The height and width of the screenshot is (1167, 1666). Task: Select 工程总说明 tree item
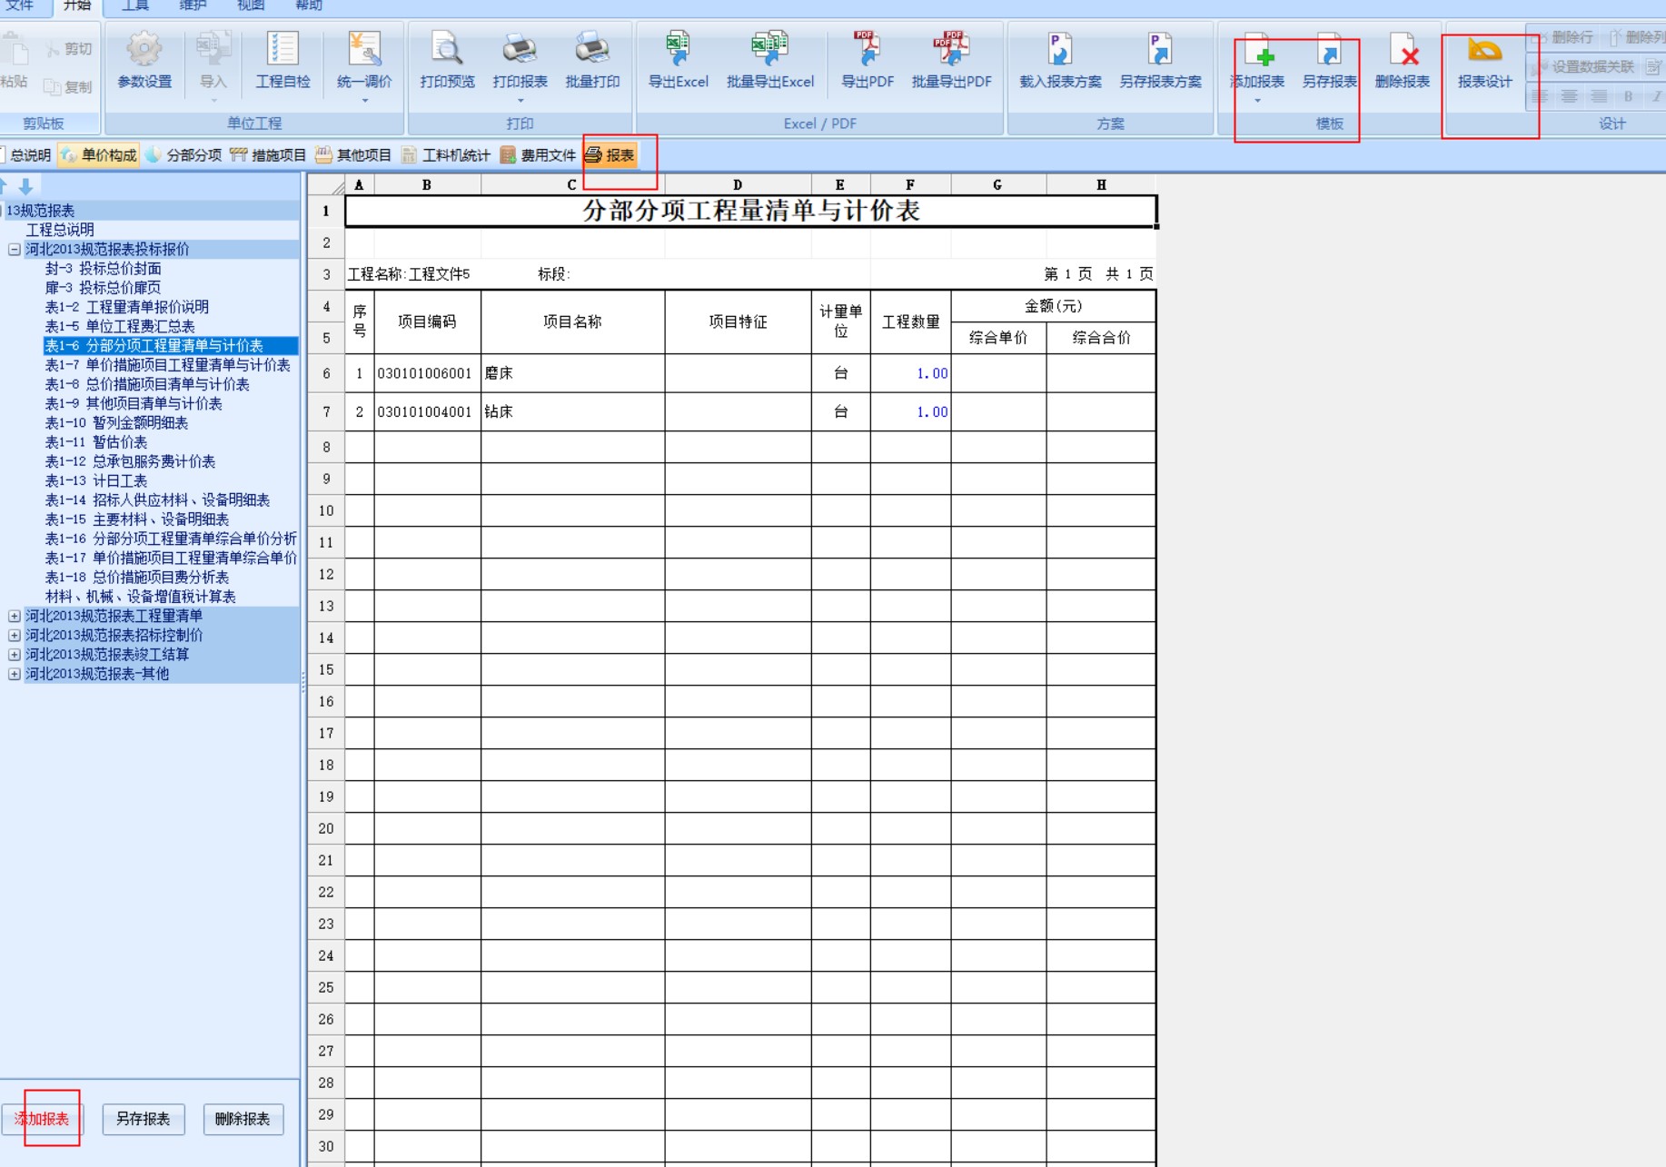pos(60,230)
